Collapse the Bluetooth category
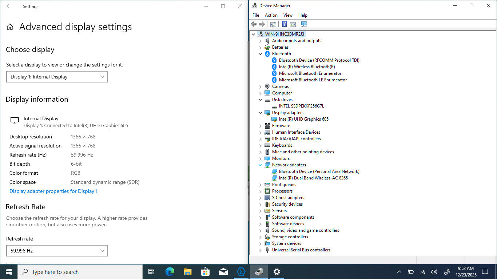 pos(260,54)
